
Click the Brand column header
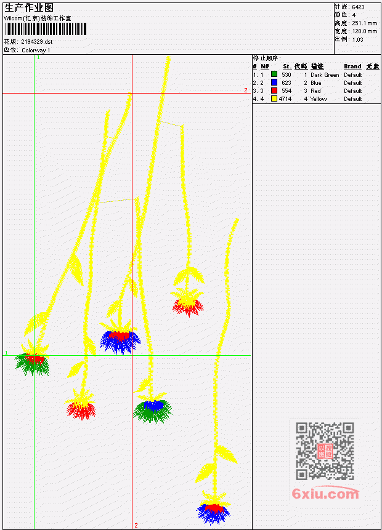click(x=352, y=66)
